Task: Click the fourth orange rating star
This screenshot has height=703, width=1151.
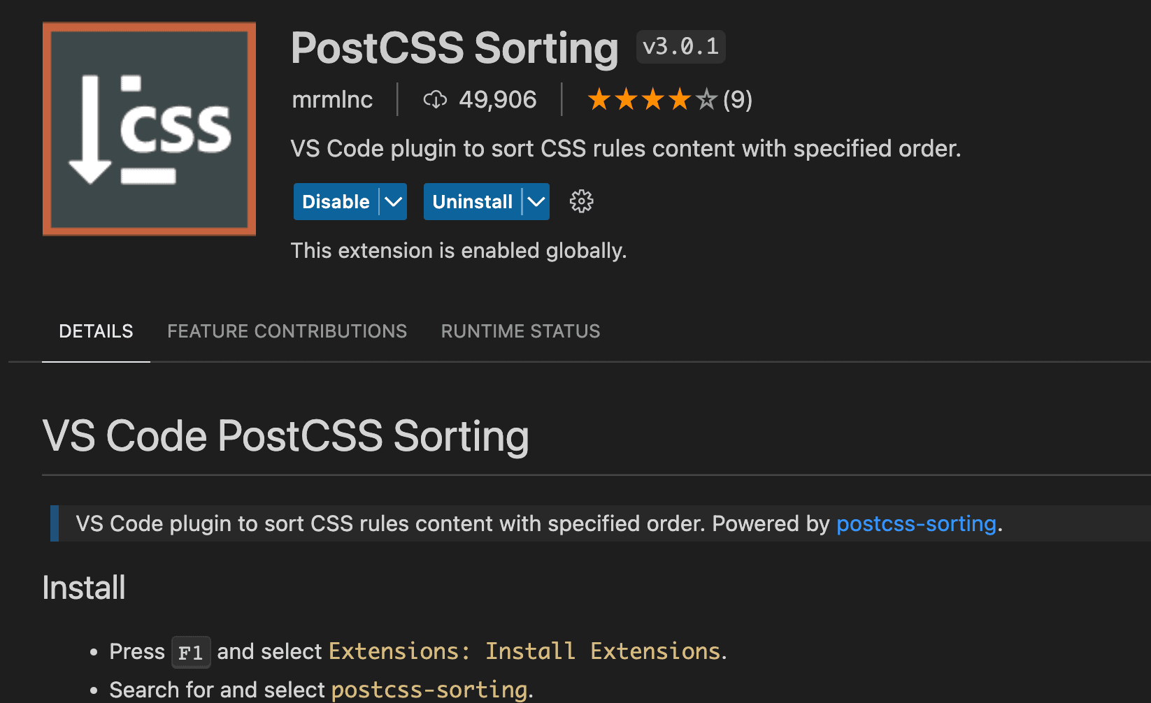Action: [680, 99]
